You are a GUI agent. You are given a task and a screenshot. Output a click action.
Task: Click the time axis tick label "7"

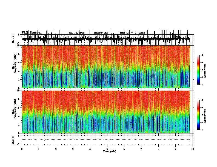click(141, 149)
